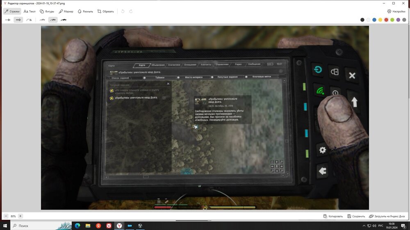Decrease zoom with the minus button
The height and width of the screenshot is (230, 410).
pos(6,216)
